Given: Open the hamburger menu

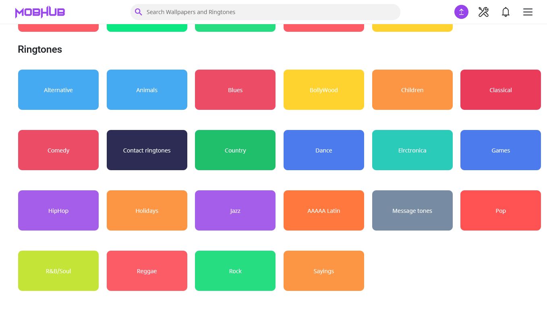Looking at the screenshot, I should coord(528,12).
